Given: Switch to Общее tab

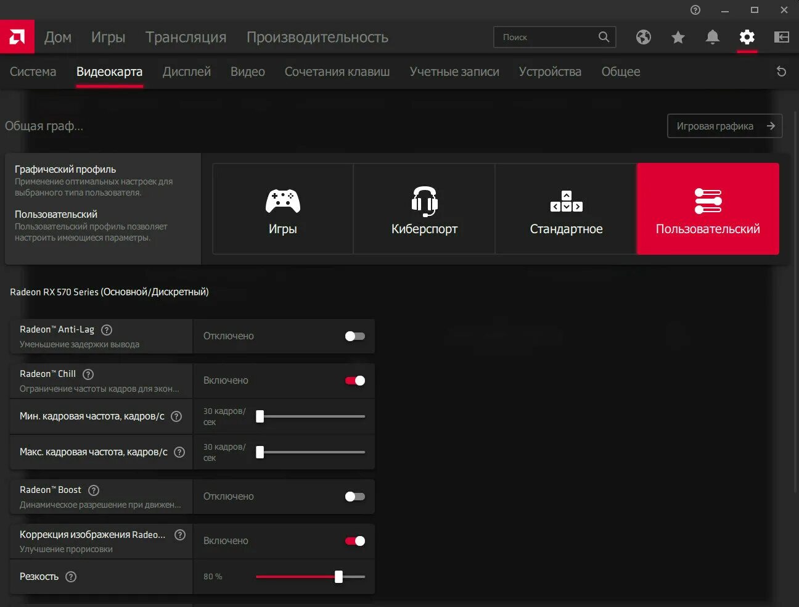Looking at the screenshot, I should coord(621,72).
